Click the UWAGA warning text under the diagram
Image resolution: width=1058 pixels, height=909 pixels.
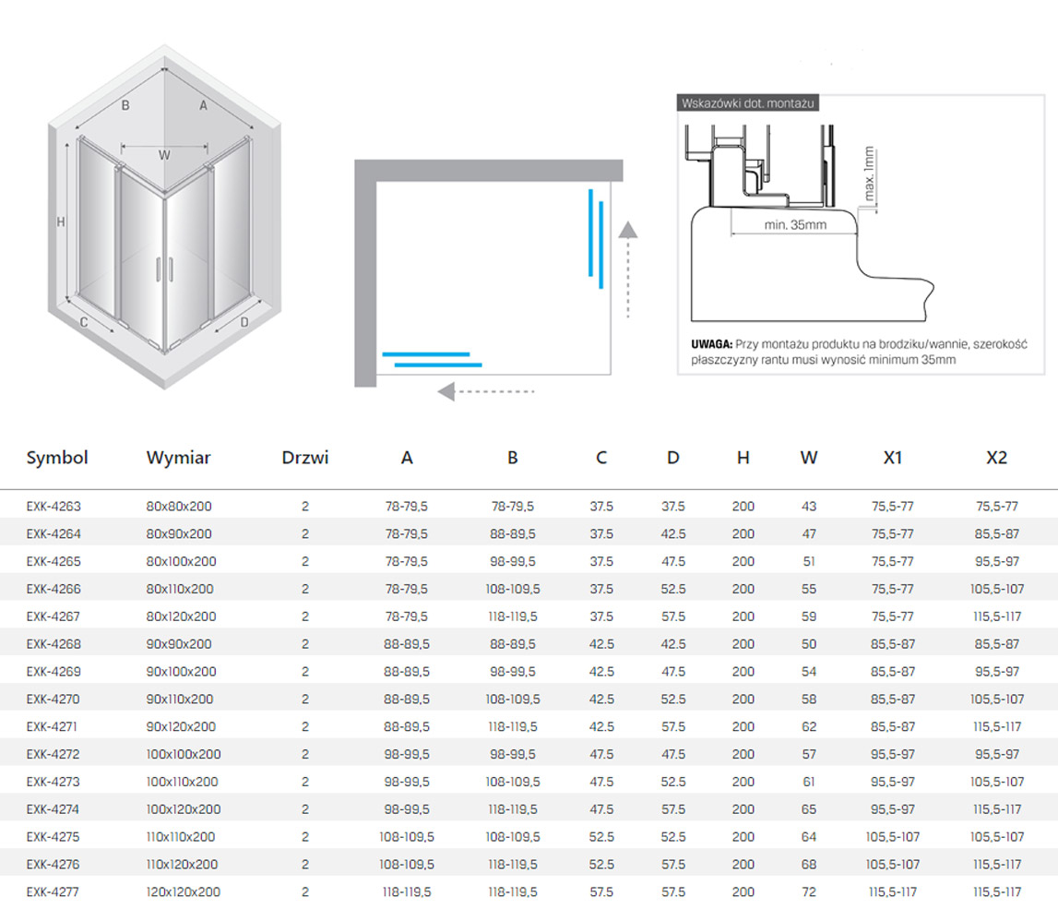858,352
